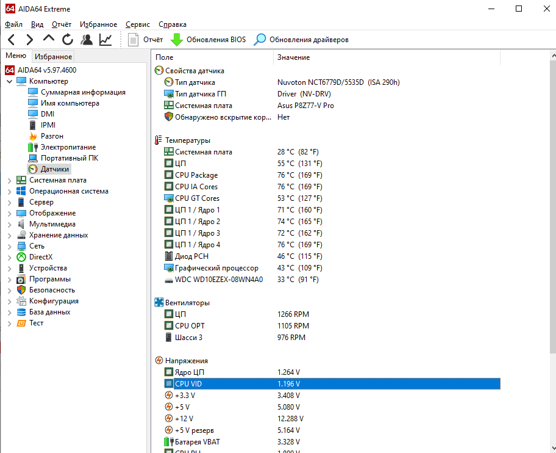The image size is (556, 453).
Task: Click the Диод PCH chip icon
Action: pos(169,256)
